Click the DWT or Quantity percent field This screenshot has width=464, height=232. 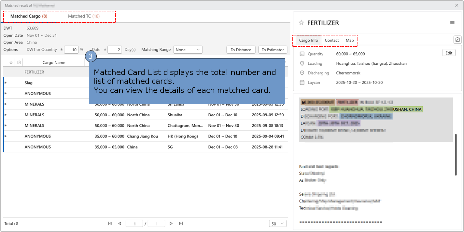click(71, 50)
